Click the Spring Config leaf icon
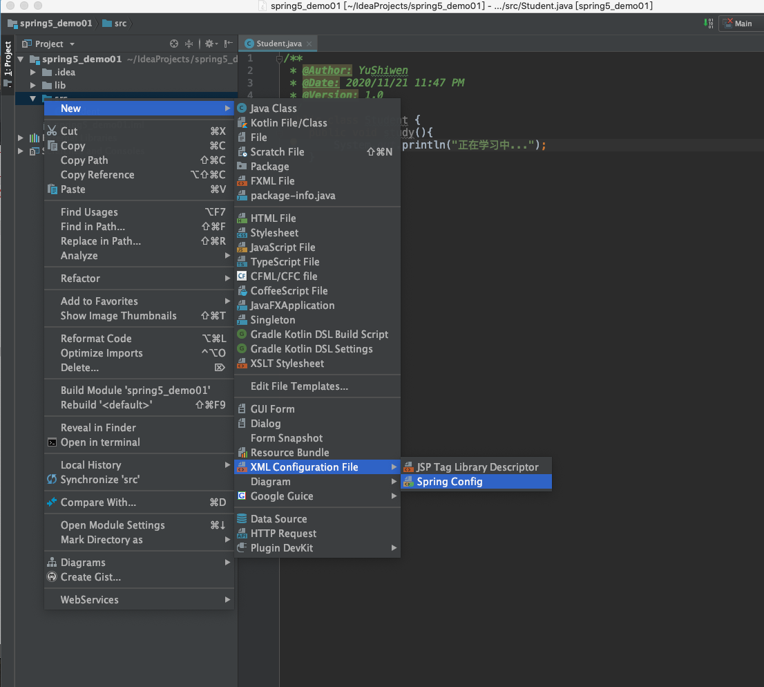The height and width of the screenshot is (687, 764). 408,482
